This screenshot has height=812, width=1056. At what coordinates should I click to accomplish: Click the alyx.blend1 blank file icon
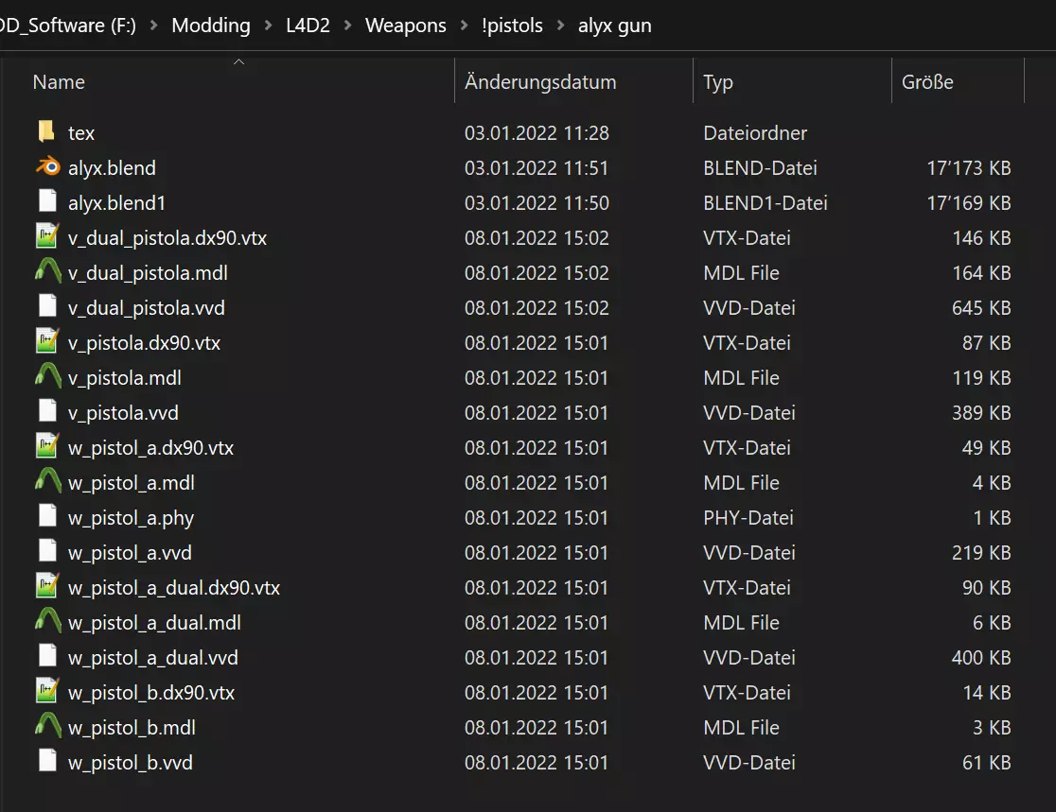pyautogui.click(x=47, y=203)
